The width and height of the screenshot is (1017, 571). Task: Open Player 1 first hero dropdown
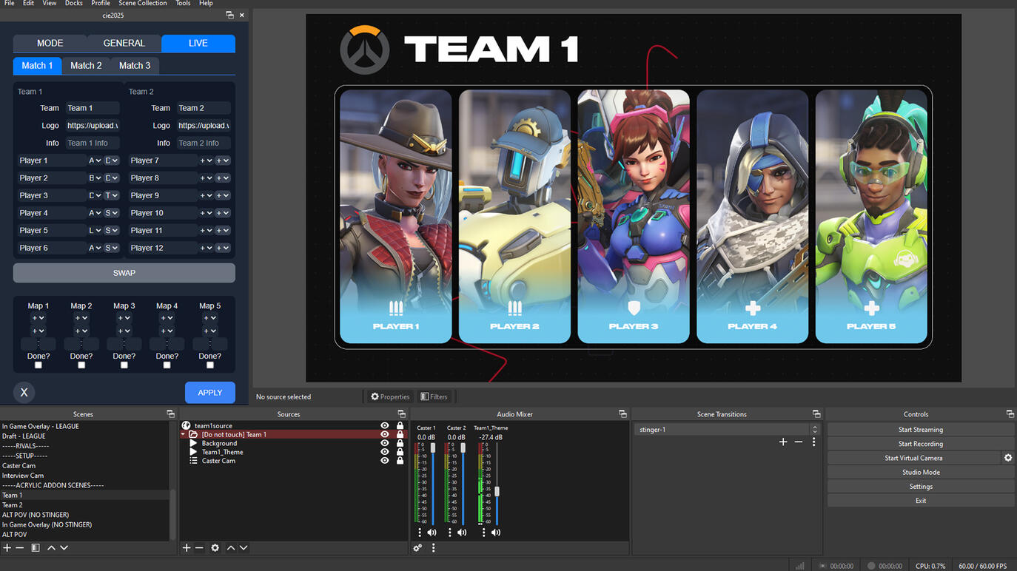tap(95, 161)
